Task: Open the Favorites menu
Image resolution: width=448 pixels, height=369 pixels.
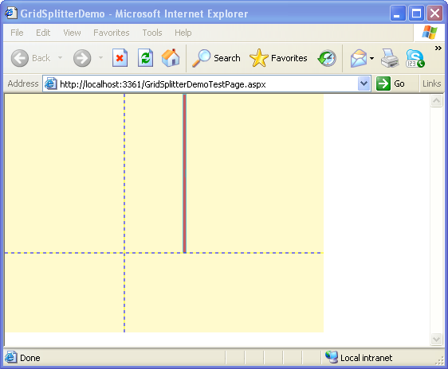Action: [x=112, y=33]
